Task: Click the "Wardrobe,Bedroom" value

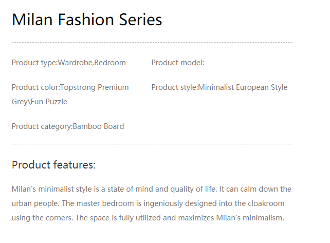Action: point(92,63)
